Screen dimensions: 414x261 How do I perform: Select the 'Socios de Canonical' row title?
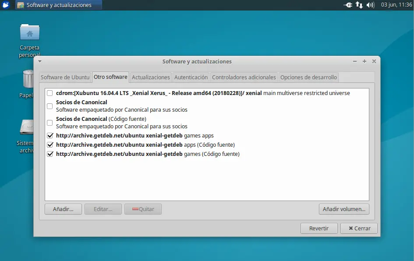point(81,102)
